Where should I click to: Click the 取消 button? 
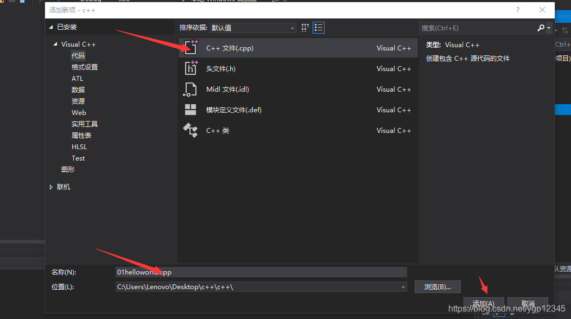click(528, 303)
